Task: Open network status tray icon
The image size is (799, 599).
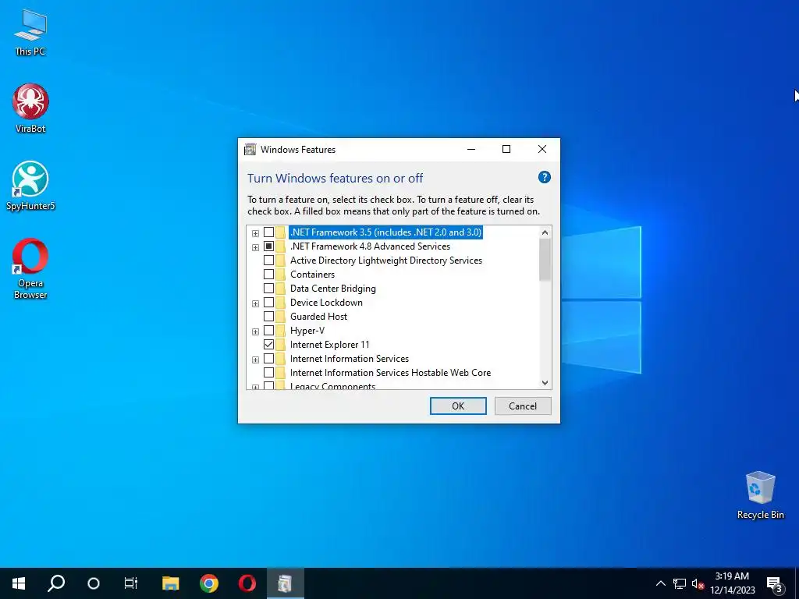Action: 680,583
